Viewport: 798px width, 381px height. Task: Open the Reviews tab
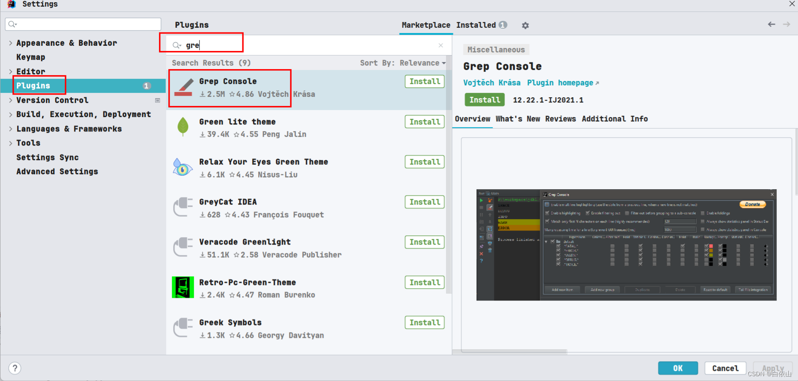point(560,119)
